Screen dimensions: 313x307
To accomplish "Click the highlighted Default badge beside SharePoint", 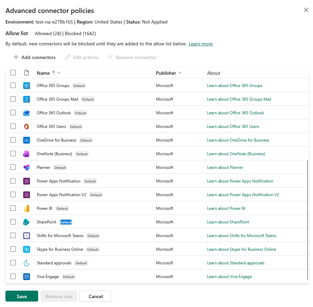I will tap(66, 222).
